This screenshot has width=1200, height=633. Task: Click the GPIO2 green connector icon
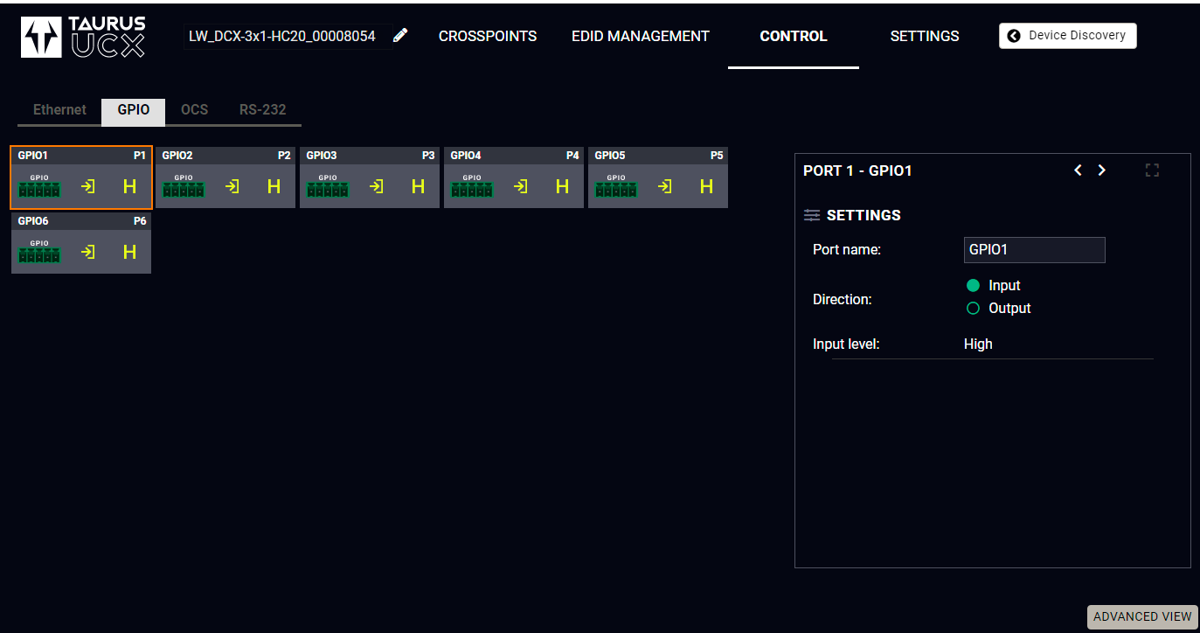tap(184, 186)
